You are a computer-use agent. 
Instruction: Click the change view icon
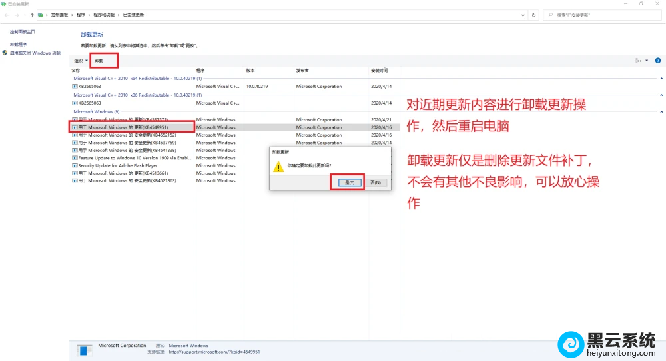click(639, 61)
